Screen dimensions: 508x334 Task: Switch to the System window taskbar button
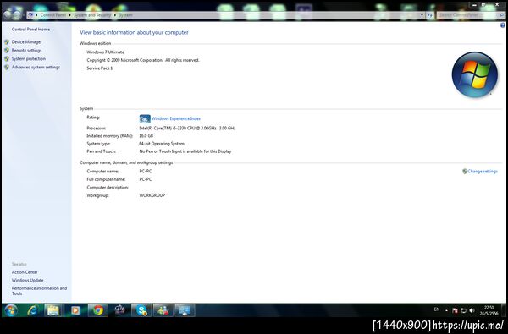pos(185,310)
